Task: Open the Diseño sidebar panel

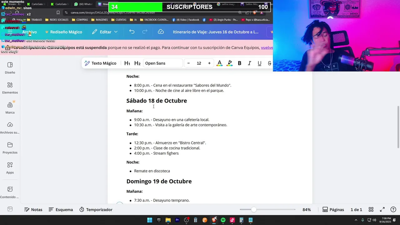Action: coord(10,67)
